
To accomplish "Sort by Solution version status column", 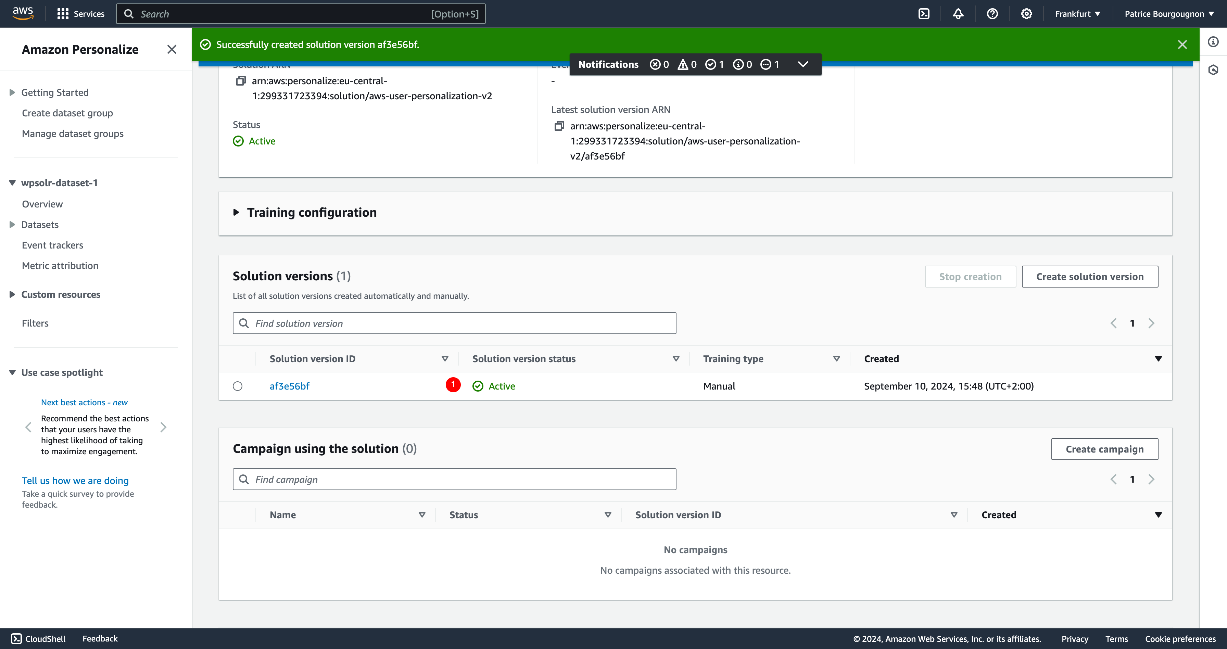I will pos(676,358).
